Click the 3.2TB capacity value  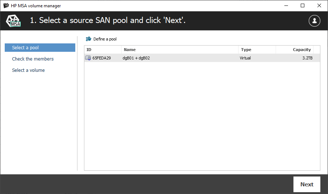click(307, 58)
